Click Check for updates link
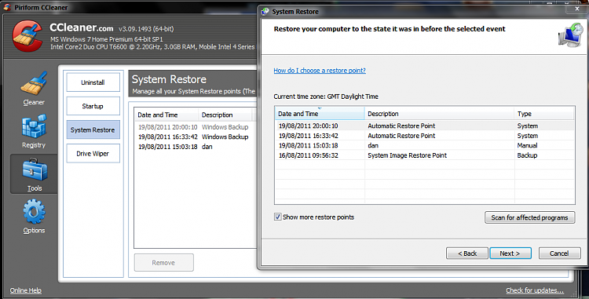Viewport: 589px width, 299px height. click(x=535, y=290)
